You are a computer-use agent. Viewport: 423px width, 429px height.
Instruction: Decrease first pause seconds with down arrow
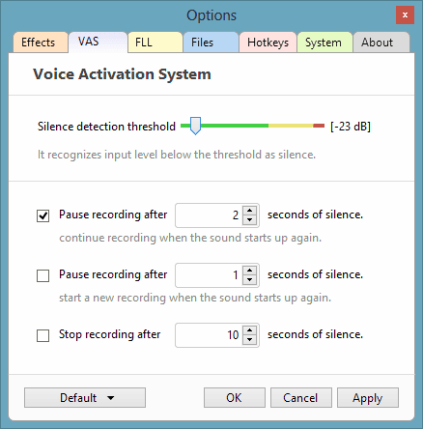coord(250,220)
